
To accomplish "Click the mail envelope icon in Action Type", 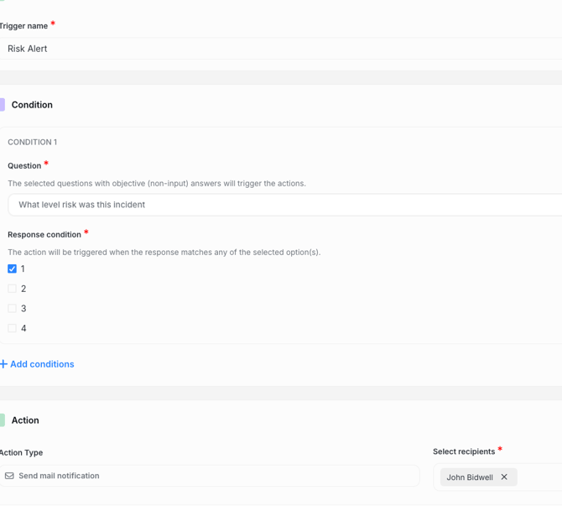I will coord(9,476).
